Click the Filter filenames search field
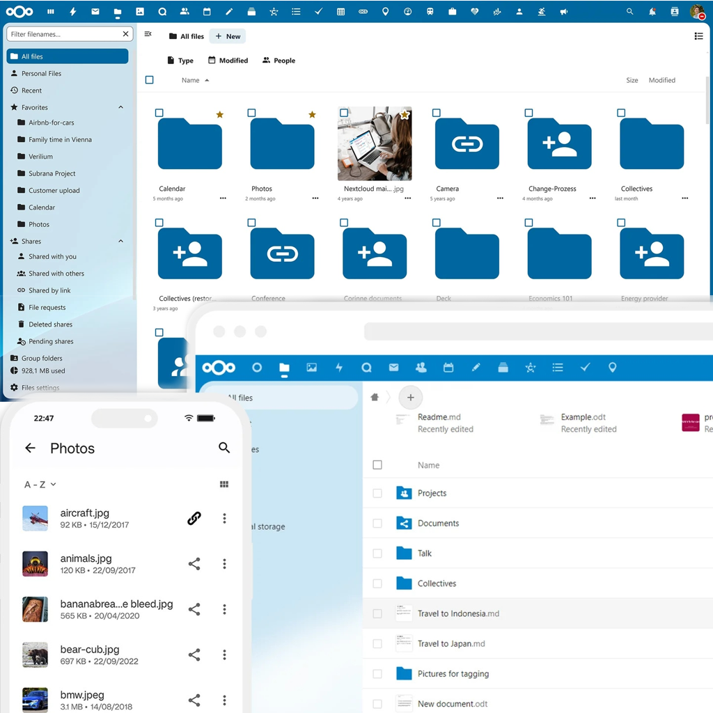This screenshot has width=713, height=713. pos(64,34)
